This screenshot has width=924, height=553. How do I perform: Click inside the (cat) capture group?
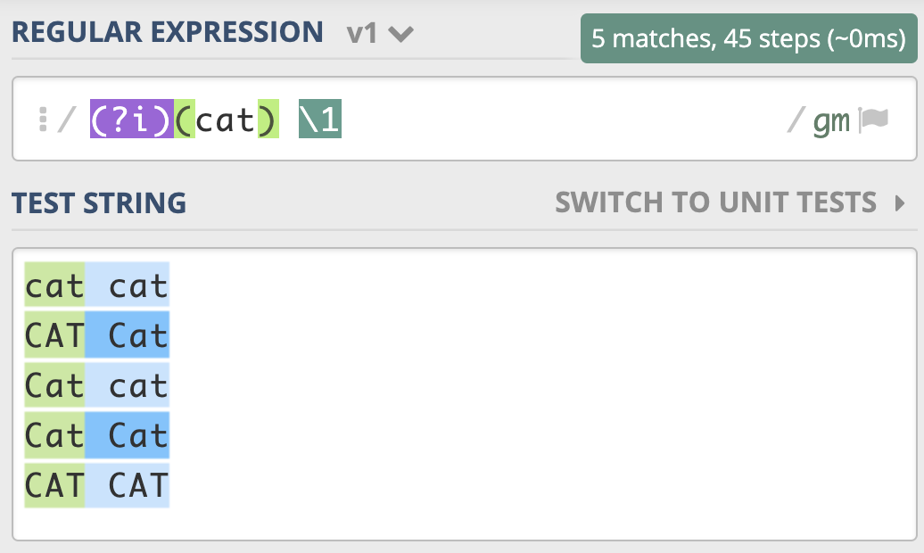pyautogui.click(x=227, y=120)
